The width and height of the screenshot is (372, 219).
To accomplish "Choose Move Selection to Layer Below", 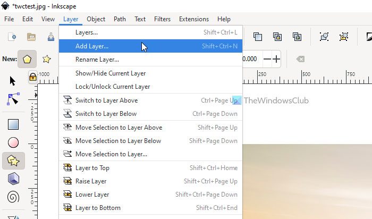I will tap(150, 141).
